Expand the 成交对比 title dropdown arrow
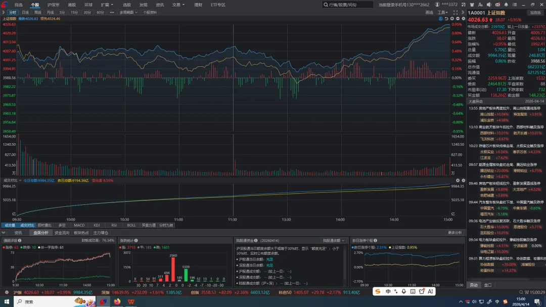 tap(20, 181)
